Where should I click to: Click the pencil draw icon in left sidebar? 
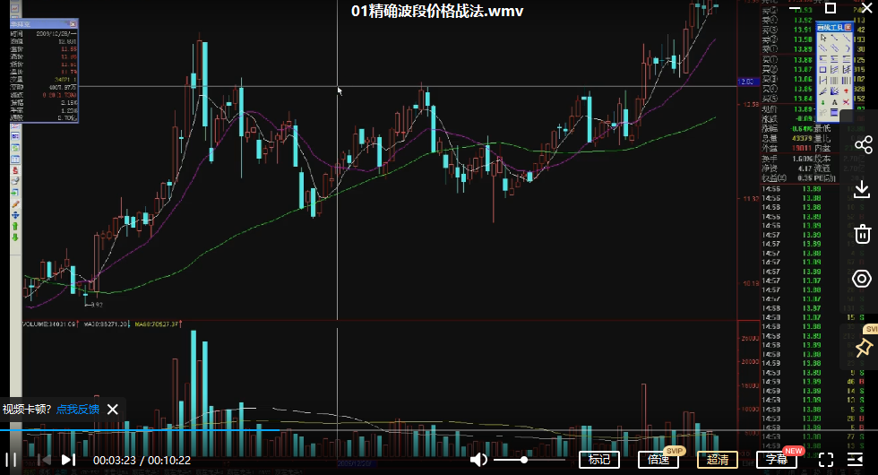tap(15, 204)
